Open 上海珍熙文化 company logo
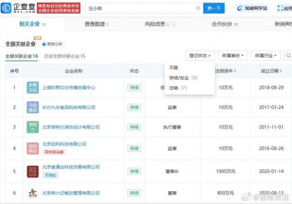This screenshot has height=204, width=292. click(33, 88)
